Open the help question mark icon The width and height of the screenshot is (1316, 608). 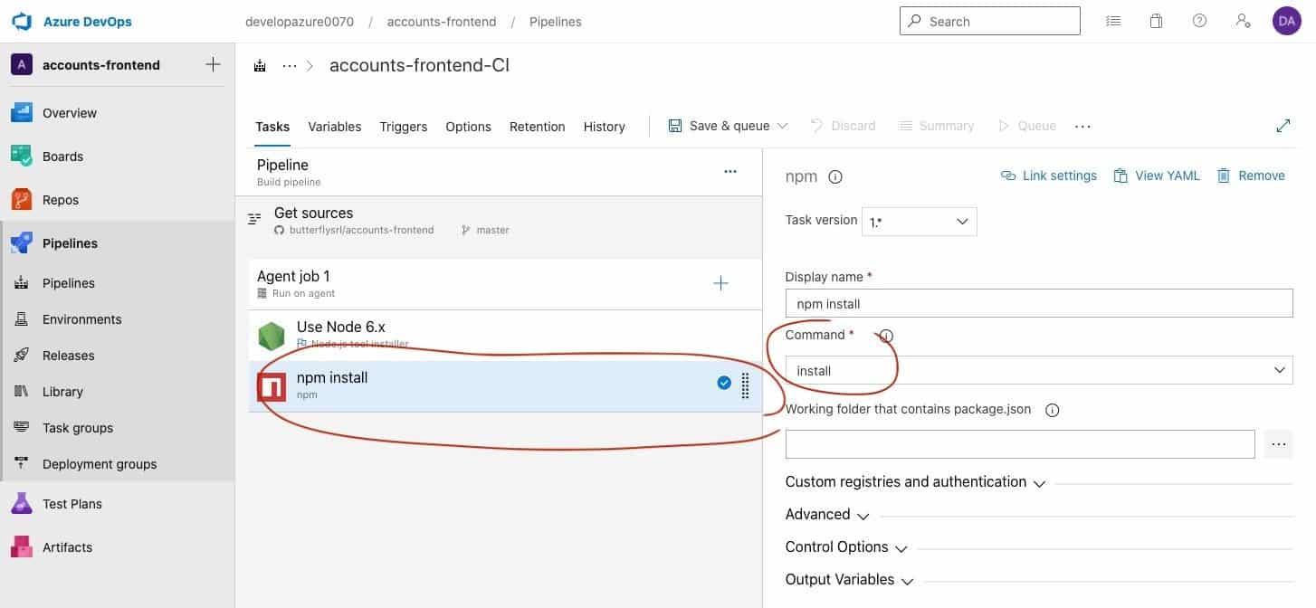[1199, 21]
